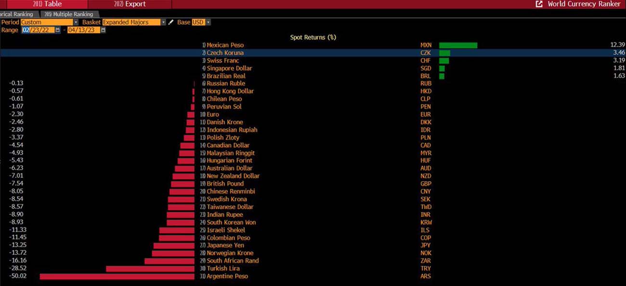Click the range end date field
Image resolution: width=626 pixels, height=286 pixels.
(84, 30)
